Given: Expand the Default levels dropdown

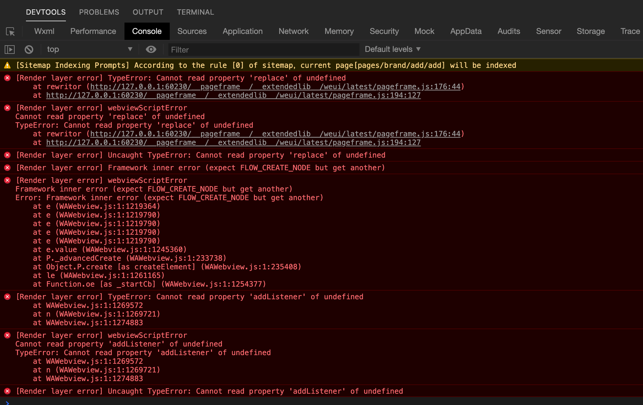Looking at the screenshot, I should click(393, 50).
